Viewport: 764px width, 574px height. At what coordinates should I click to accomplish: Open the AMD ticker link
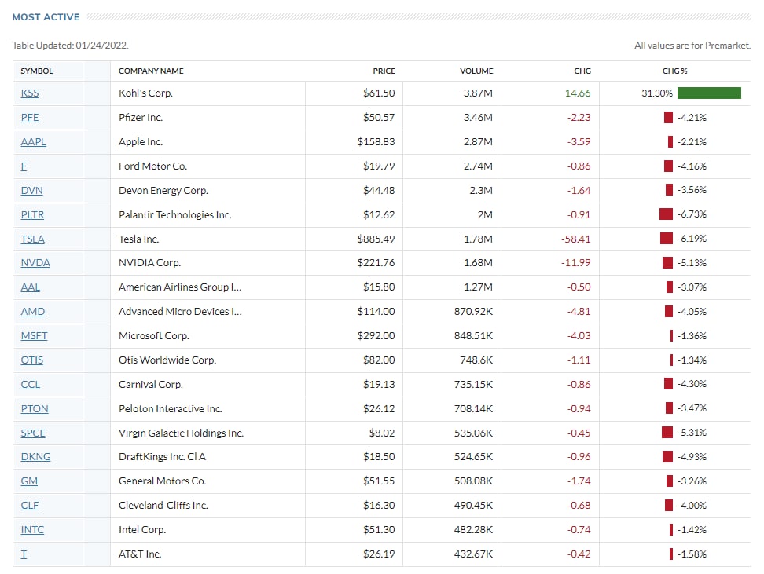tap(33, 312)
